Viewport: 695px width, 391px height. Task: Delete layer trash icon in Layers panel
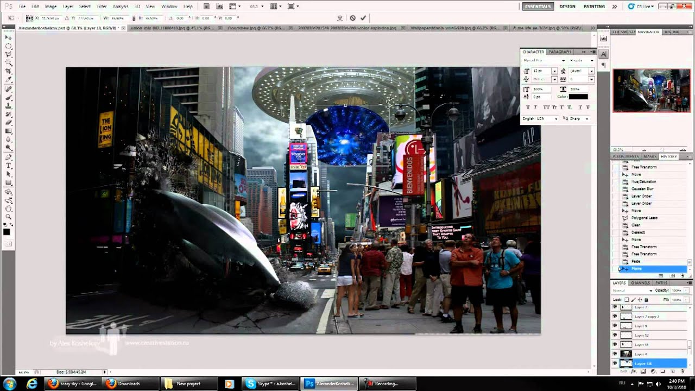[683, 371]
